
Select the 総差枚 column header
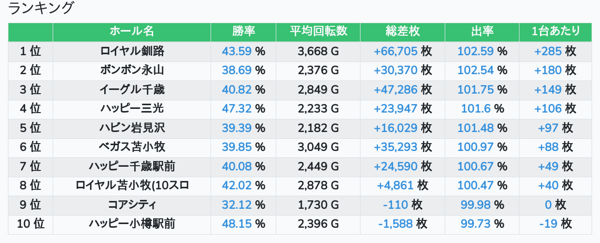pos(403,32)
